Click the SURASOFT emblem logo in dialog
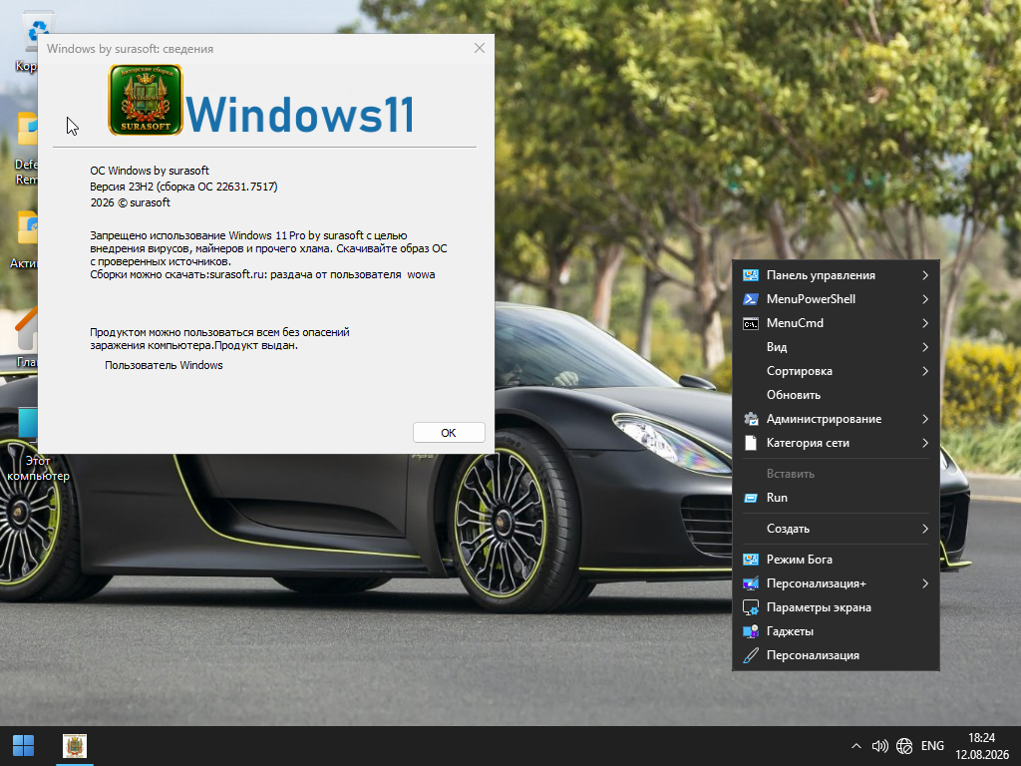 tap(146, 100)
